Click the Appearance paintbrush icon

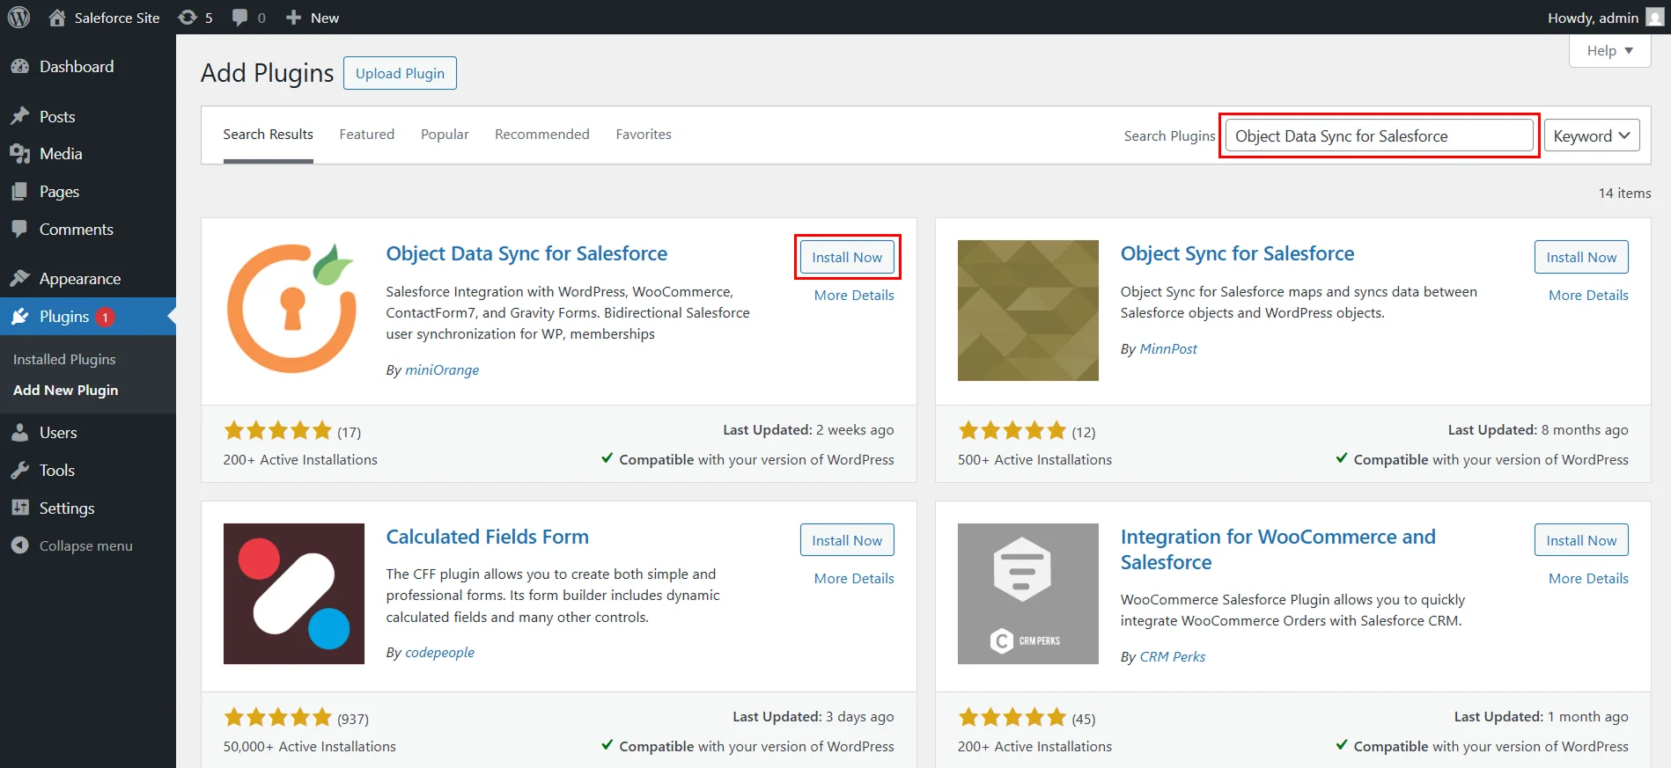click(19, 279)
